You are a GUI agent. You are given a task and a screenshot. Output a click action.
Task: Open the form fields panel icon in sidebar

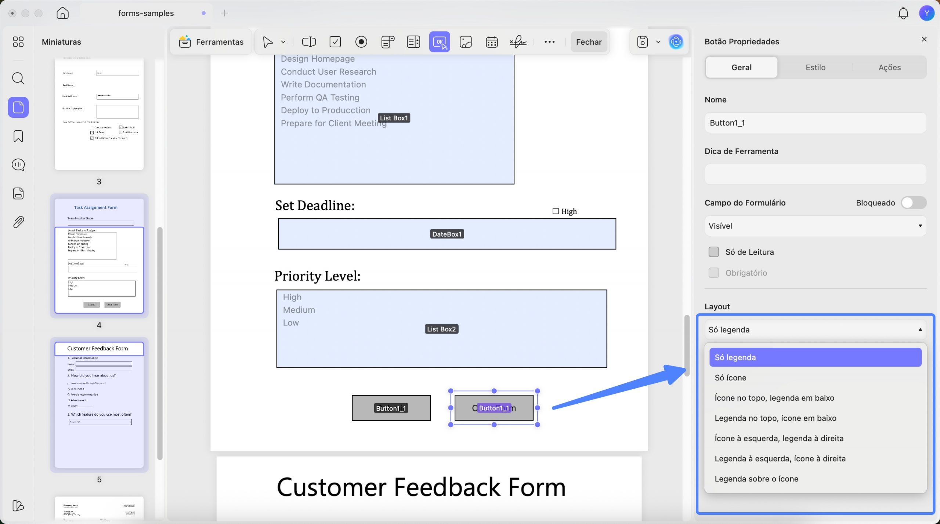[x=18, y=193]
